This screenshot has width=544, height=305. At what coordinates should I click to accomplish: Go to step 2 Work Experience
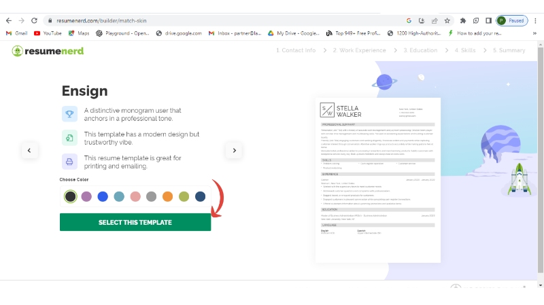[360, 50]
